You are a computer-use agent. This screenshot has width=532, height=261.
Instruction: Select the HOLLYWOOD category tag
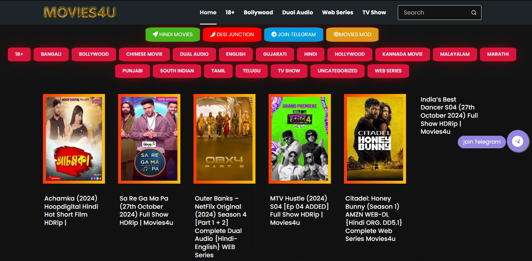pos(350,54)
